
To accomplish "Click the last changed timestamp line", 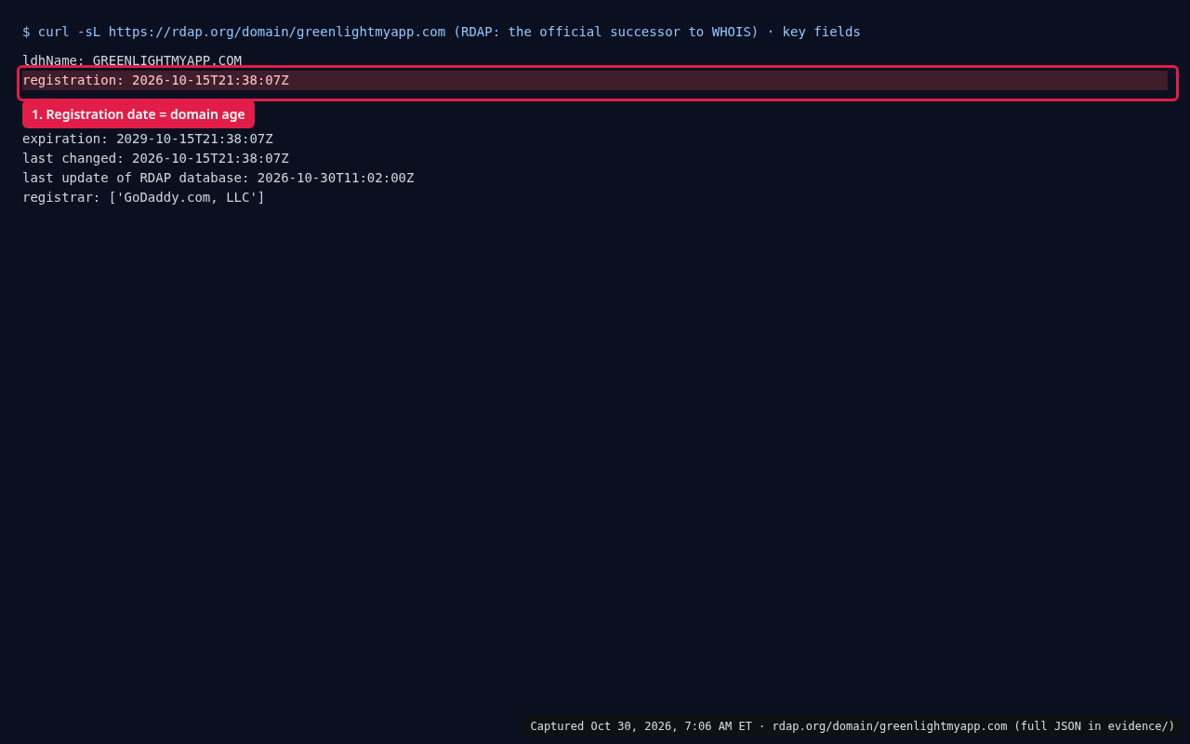I will (x=155, y=158).
